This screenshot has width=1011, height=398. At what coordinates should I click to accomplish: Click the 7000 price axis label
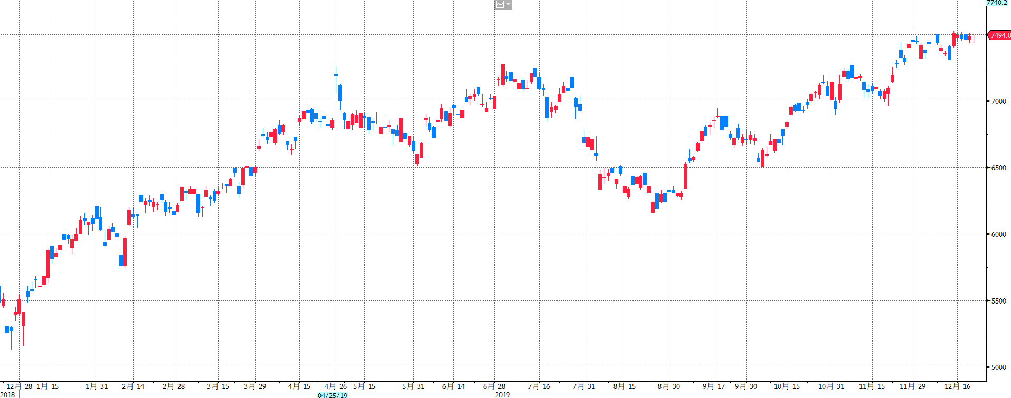pyautogui.click(x=998, y=101)
